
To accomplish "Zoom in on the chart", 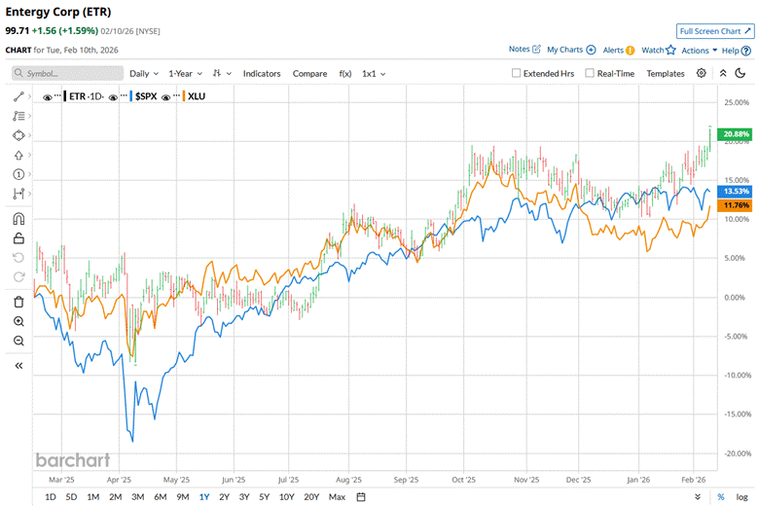I will coord(18,321).
